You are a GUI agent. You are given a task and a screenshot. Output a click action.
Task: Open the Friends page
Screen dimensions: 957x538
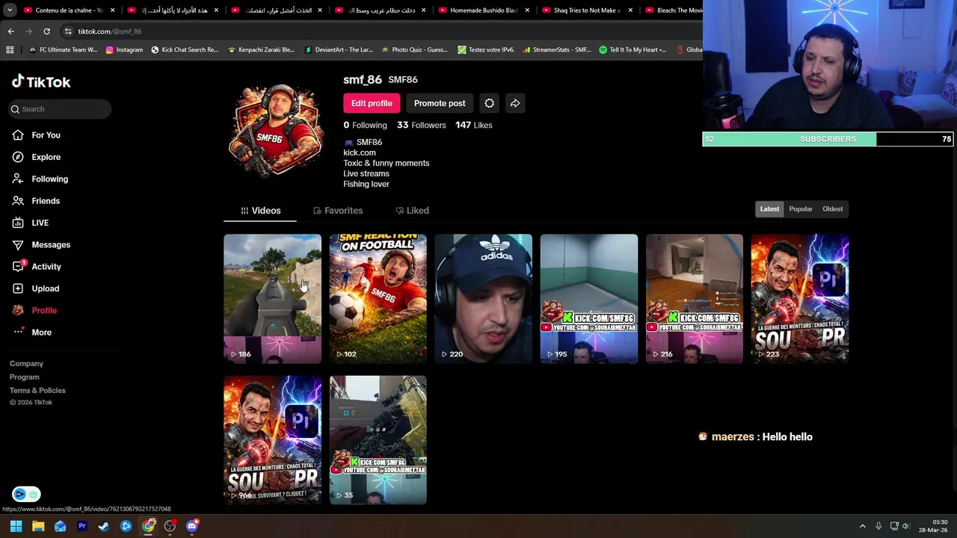pyautogui.click(x=36, y=201)
